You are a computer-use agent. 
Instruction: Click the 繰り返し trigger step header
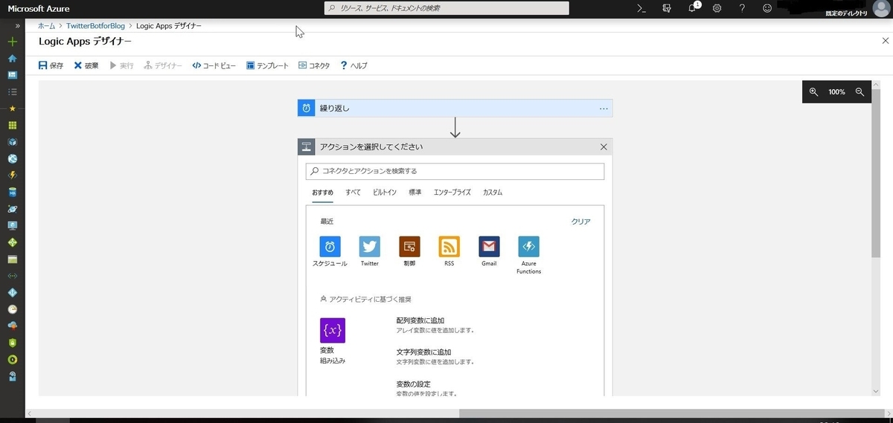pyautogui.click(x=455, y=109)
